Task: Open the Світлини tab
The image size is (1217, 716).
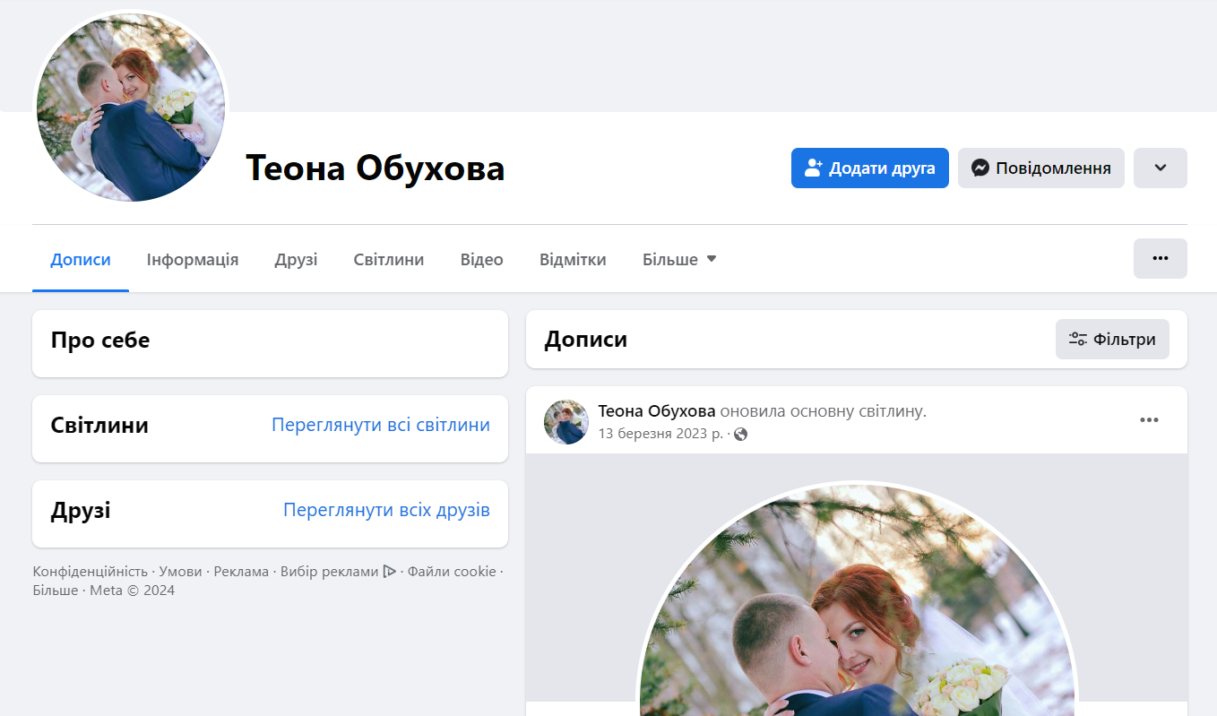Action: [388, 260]
